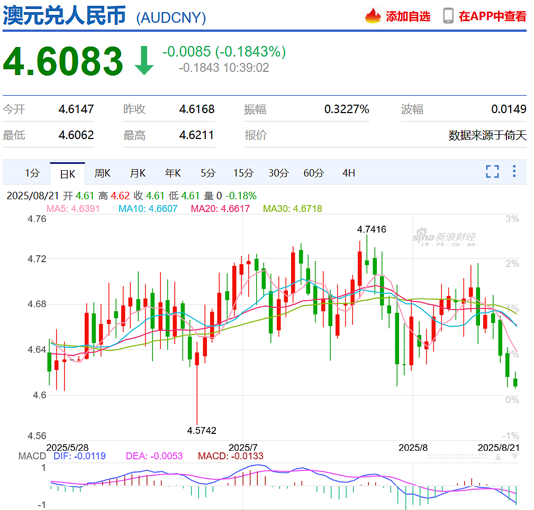534x510 pixels.
Task: Switch to the 1分 chart tab
Action: click(32, 173)
